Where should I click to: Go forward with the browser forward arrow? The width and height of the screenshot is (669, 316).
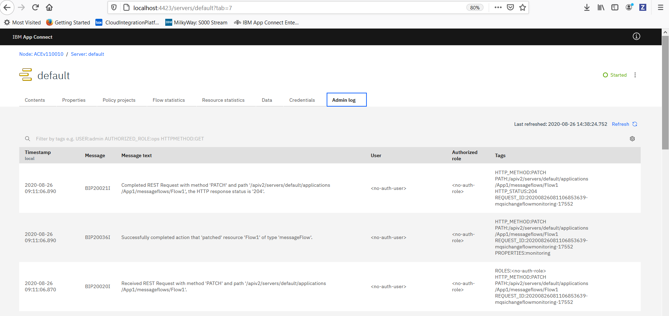(x=21, y=7)
